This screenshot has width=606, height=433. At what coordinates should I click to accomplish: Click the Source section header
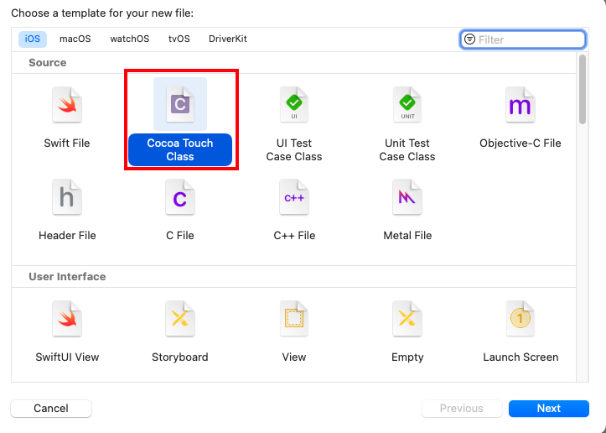click(x=48, y=63)
